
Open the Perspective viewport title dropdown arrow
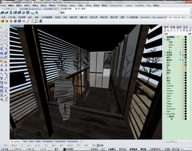tap(23, 26)
